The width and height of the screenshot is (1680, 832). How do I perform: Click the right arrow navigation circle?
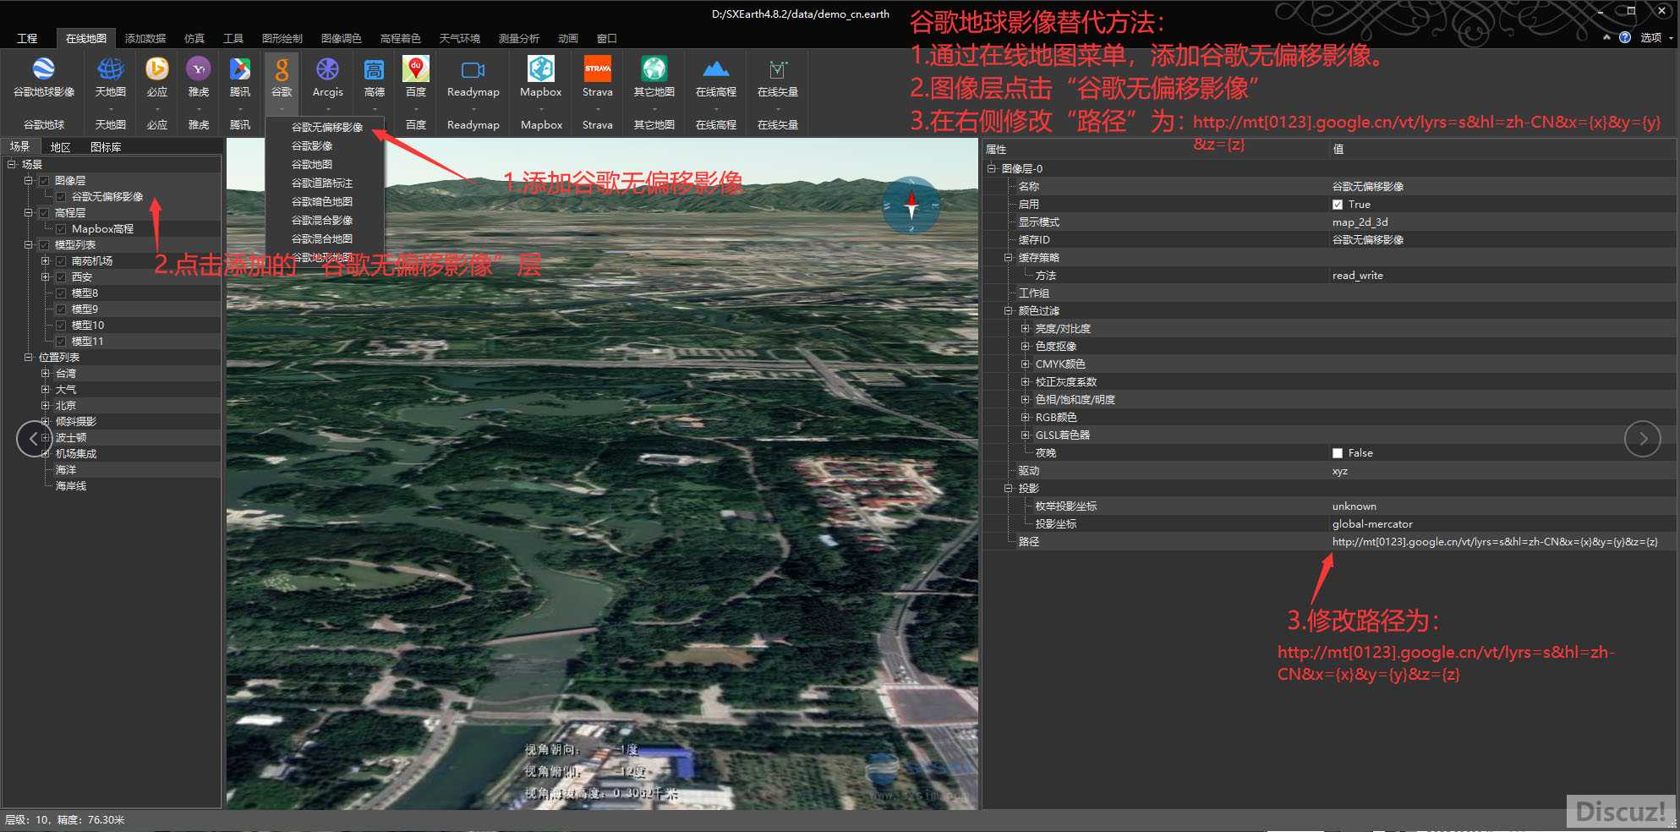1642,438
